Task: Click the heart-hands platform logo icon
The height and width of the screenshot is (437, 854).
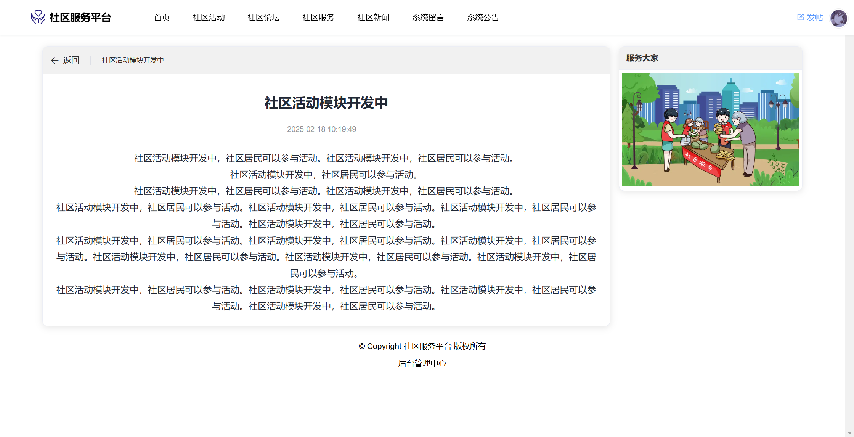Action: point(38,17)
